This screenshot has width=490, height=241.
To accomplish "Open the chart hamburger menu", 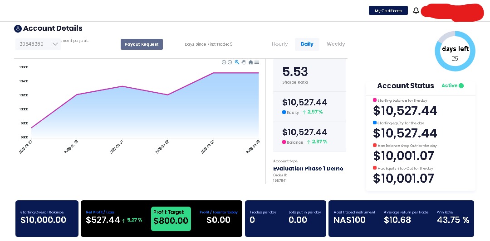I will (256, 62).
